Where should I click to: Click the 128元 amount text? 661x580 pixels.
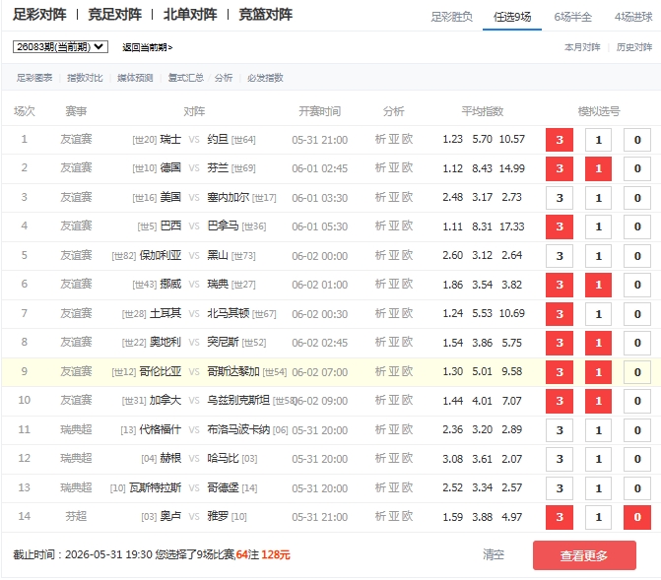[x=276, y=554]
